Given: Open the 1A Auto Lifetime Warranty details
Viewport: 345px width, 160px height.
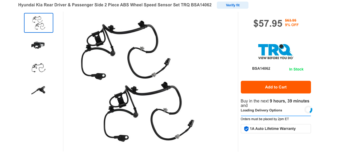Looking at the screenshot, I should (x=276, y=129).
